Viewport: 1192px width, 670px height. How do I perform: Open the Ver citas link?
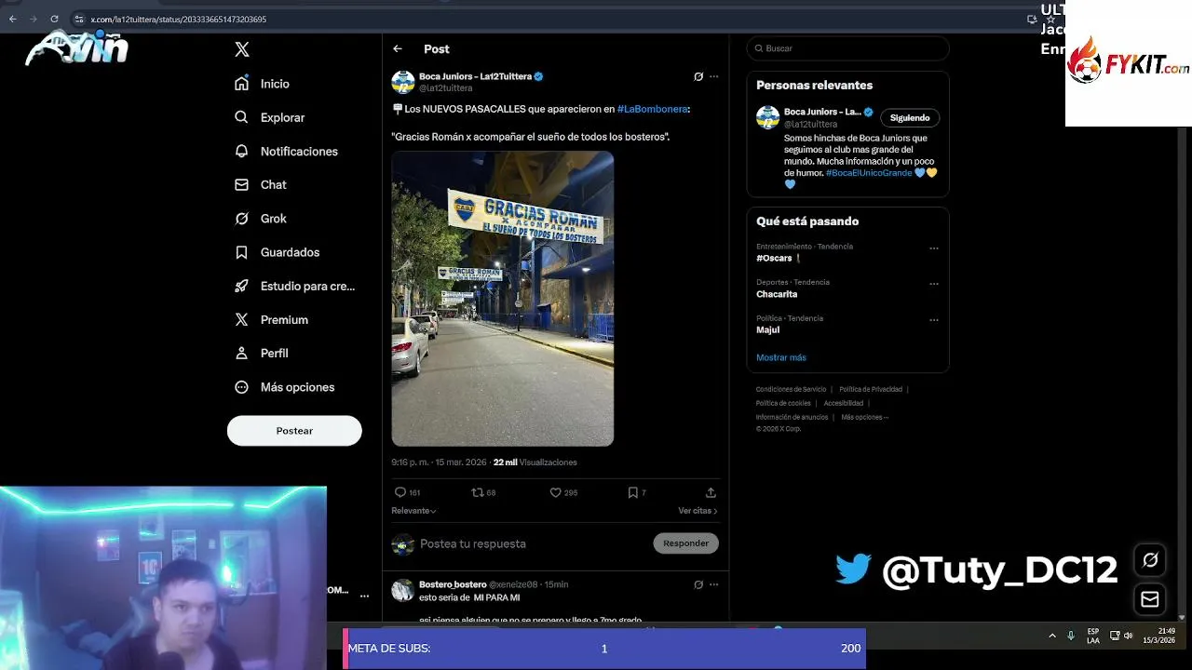tap(698, 511)
